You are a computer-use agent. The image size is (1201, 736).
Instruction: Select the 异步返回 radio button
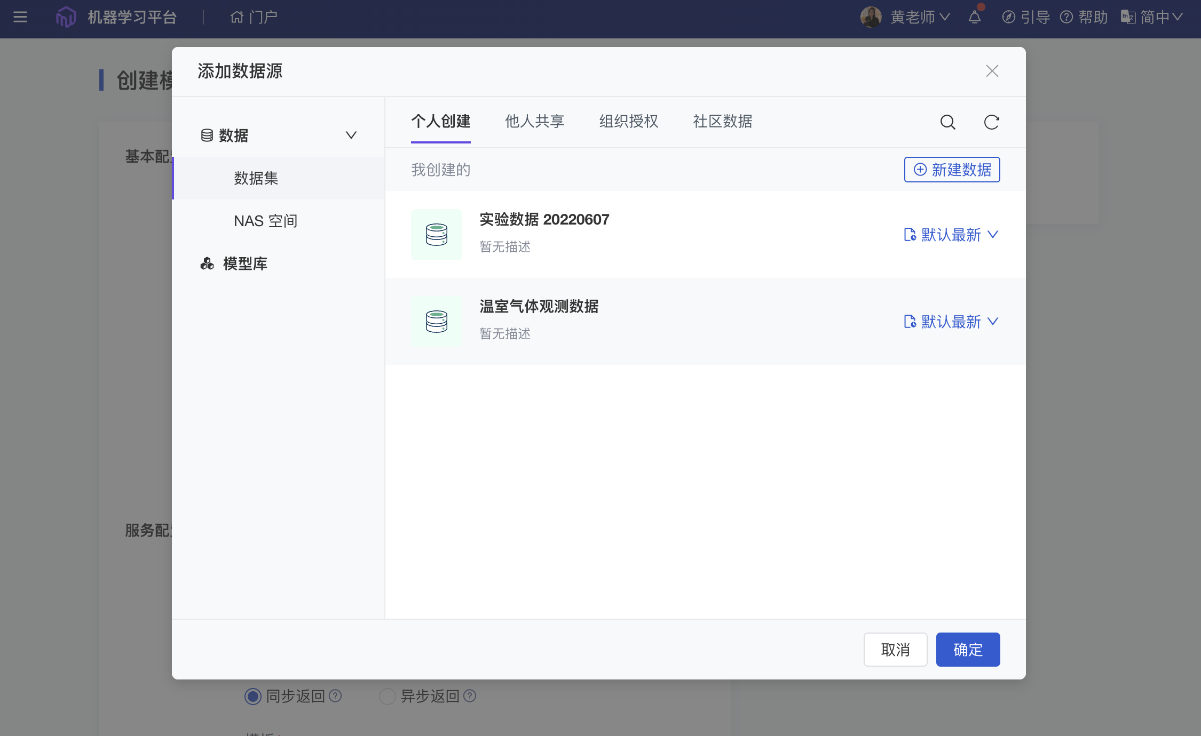(387, 696)
